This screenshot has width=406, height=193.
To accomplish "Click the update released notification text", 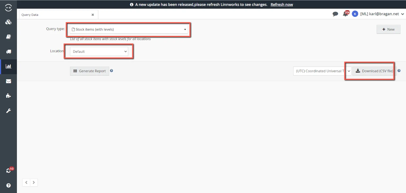I will tap(201, 4).
